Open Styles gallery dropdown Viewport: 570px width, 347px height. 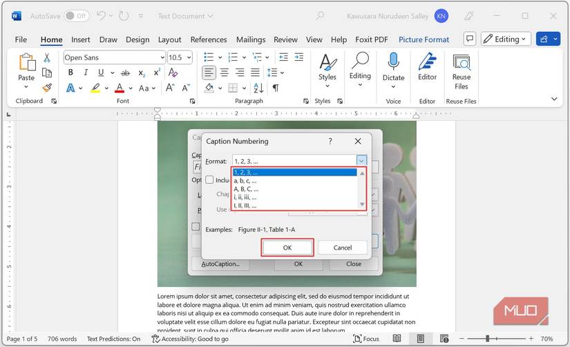click(x=327, y=86)
